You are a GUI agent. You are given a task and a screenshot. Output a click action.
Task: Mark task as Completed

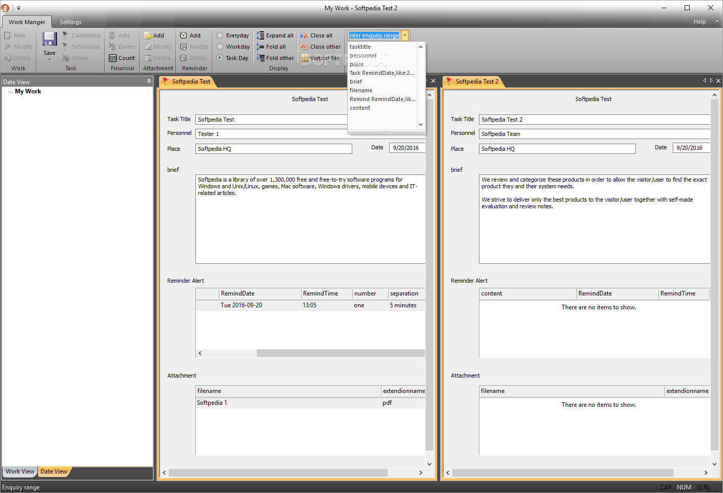click(81, 35)
